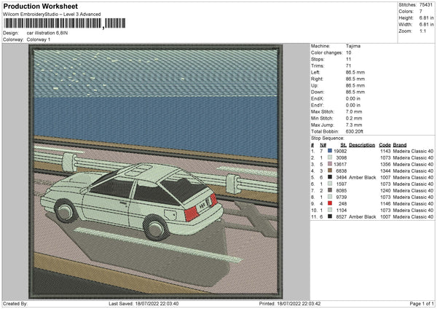
Task: Click thread code "1344" in row 4
Action: (x=385, y=171)
